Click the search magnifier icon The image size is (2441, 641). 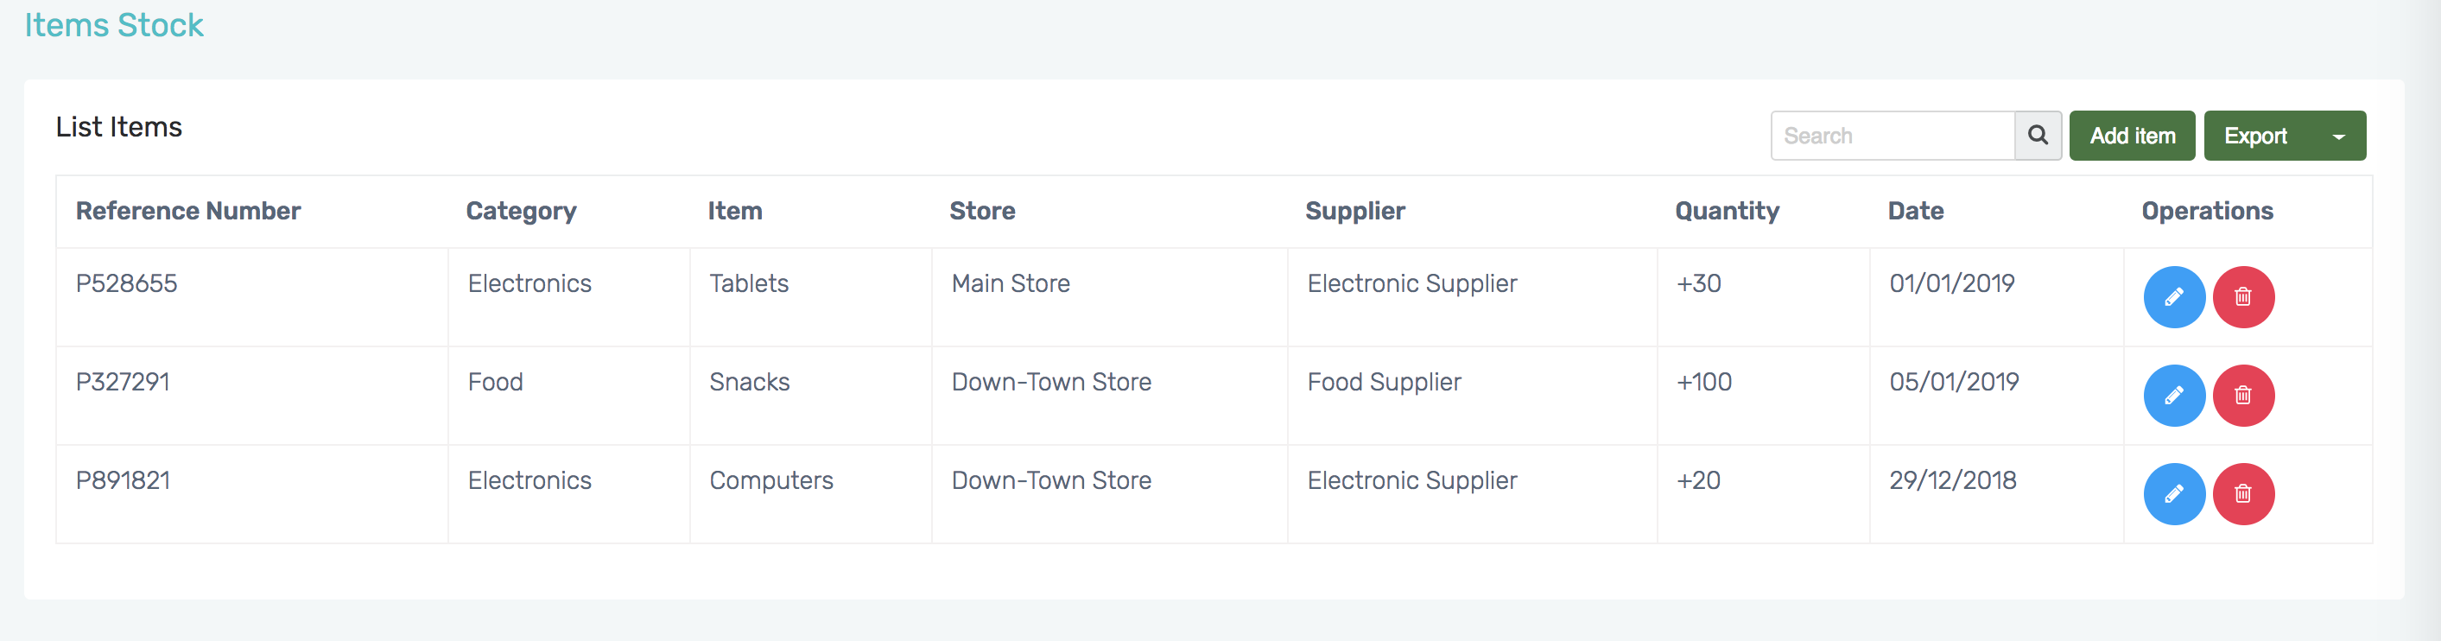coord(2038,136)
